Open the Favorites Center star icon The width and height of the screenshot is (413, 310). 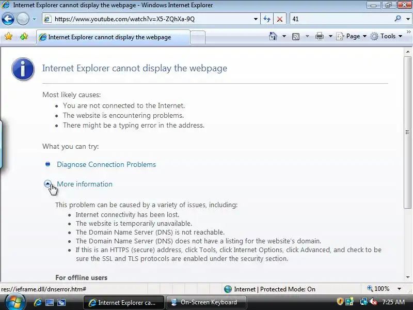coord(9,36)
